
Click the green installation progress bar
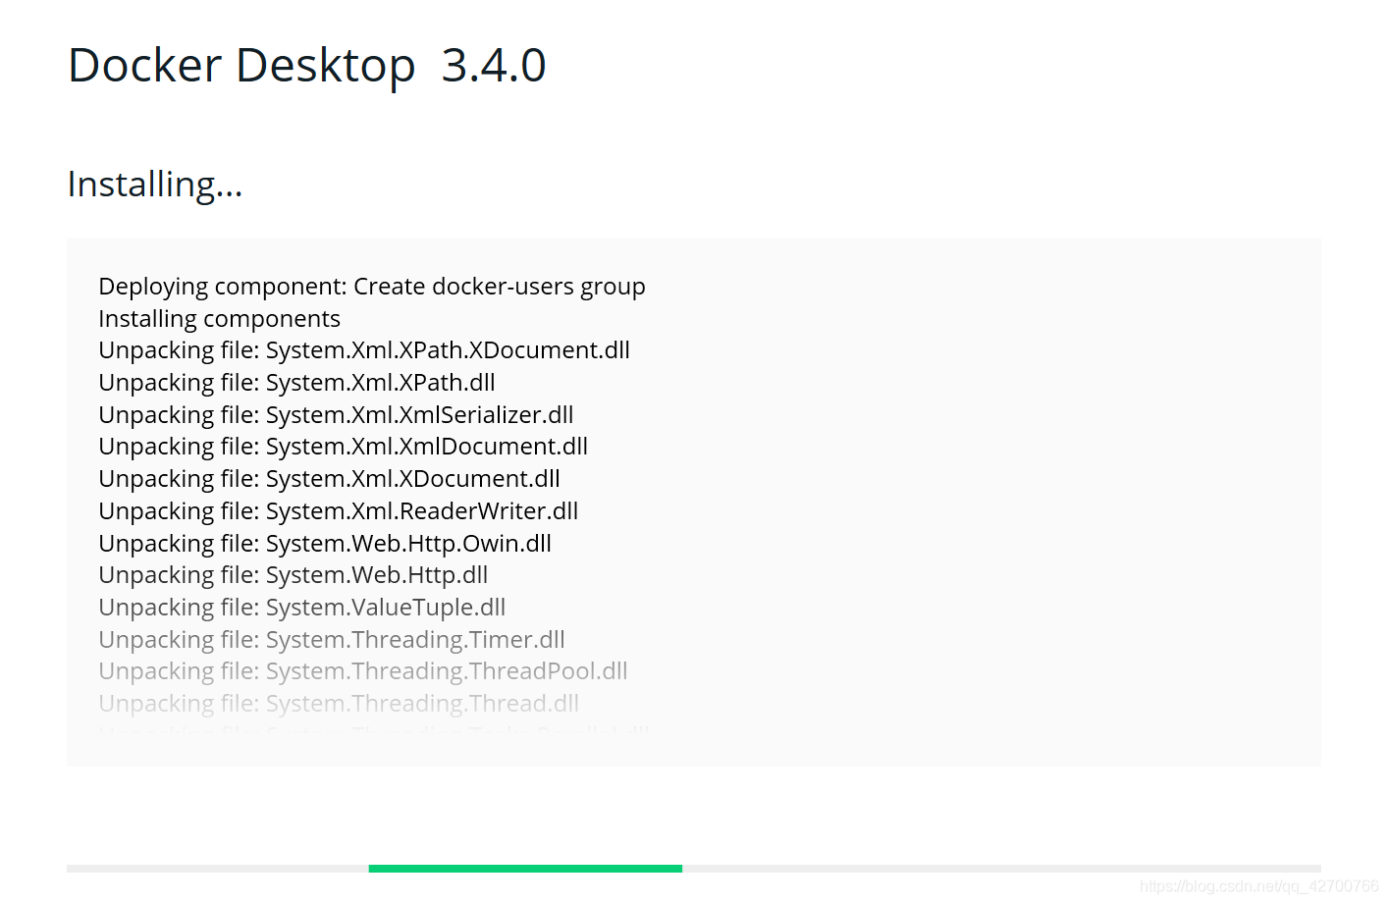pos(525,869)
